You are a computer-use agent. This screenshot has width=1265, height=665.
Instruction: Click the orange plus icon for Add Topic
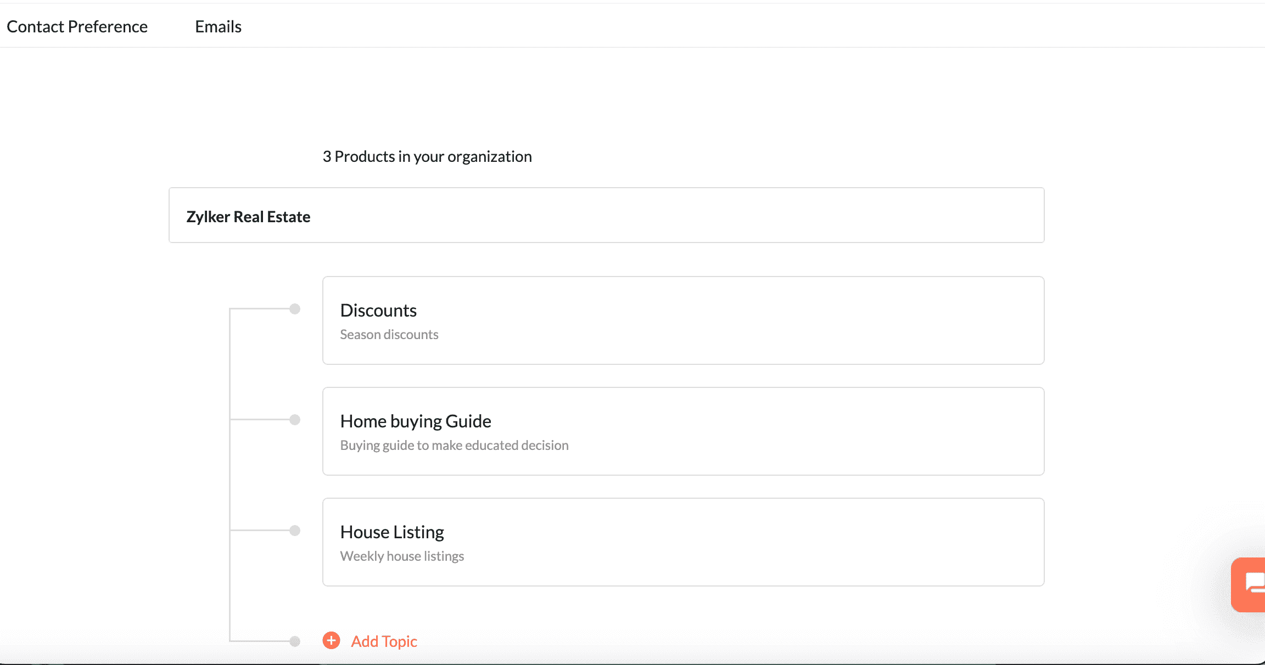[331, 640]
